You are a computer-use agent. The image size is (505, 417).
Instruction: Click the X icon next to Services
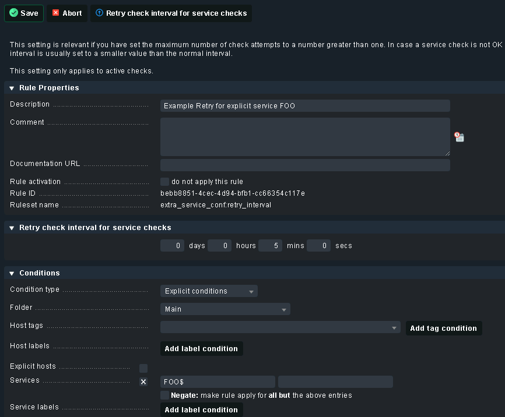(x=143, y=382)
